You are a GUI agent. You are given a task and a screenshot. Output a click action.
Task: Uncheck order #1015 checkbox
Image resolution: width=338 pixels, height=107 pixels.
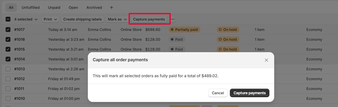8,49
